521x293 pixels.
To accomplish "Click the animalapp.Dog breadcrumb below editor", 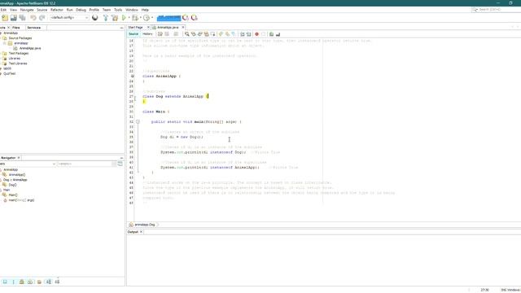I will (x=145, y=225).
